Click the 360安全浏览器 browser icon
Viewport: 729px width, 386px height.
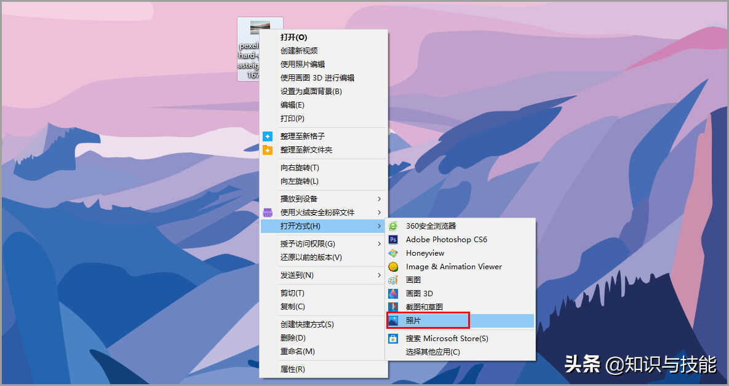tap(393, 226)
